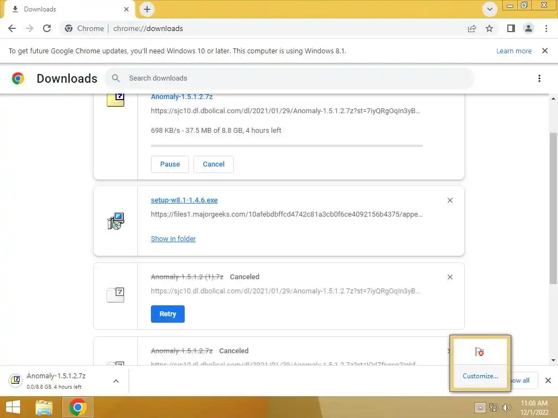Close the Downloads tab
The width and height of the screenshot is (558, 418).
click(x=126, y=9)
